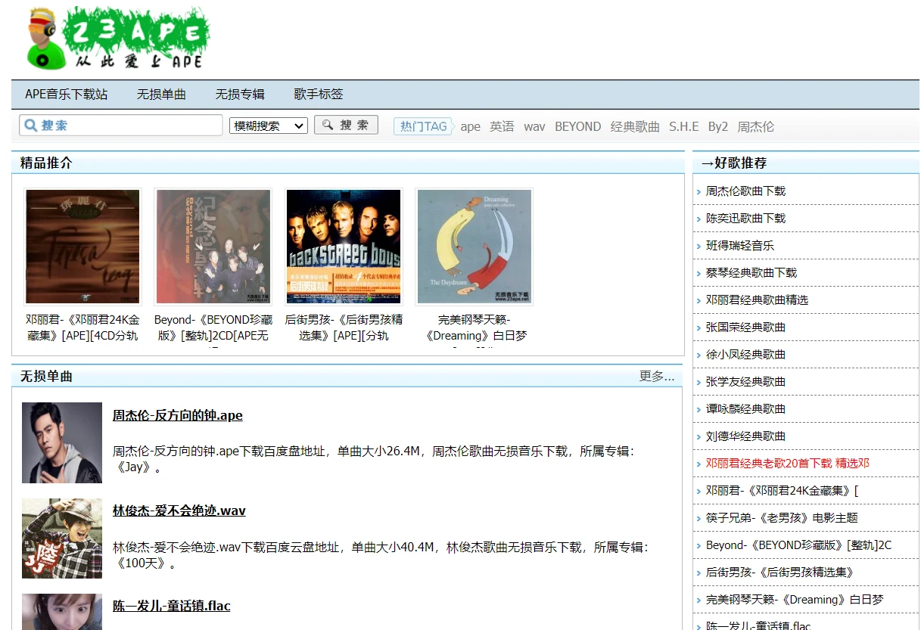The width and height of the screenshot is (921, 630).
Task: Click the 林俊杰 artist photo thumbnail
Action: click(x=62, y=538)
